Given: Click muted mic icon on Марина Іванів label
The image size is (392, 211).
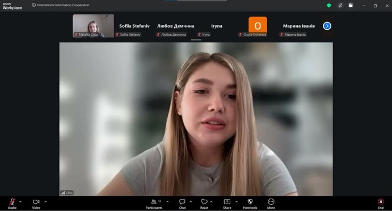Looking at the screenshot, I should point(281,35).
